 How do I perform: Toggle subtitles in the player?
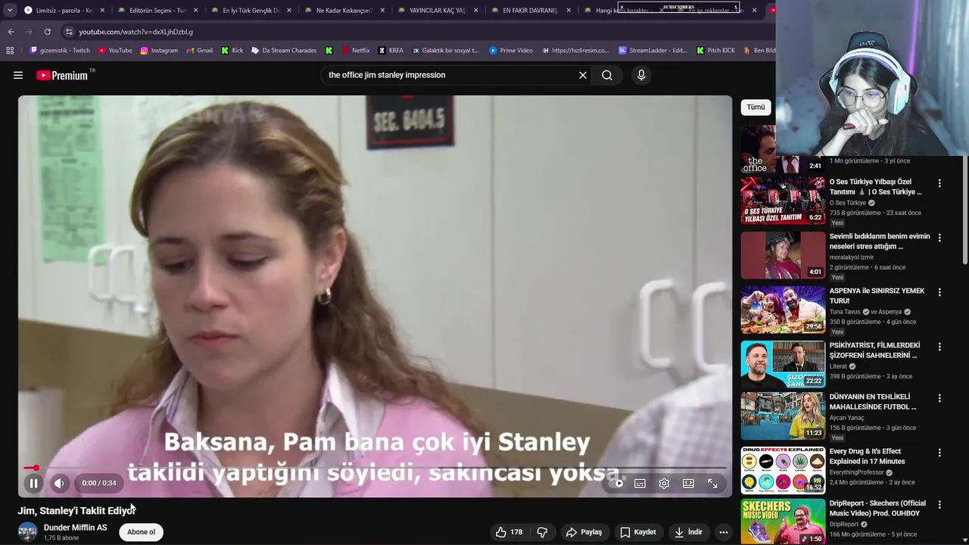click(640, 483)
